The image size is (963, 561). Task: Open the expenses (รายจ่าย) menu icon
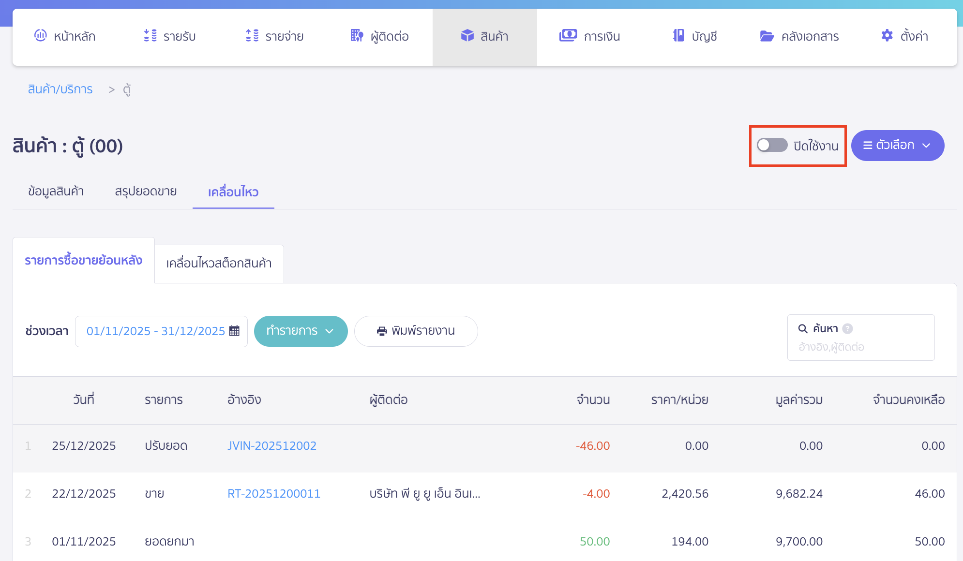tap(252, 35)
